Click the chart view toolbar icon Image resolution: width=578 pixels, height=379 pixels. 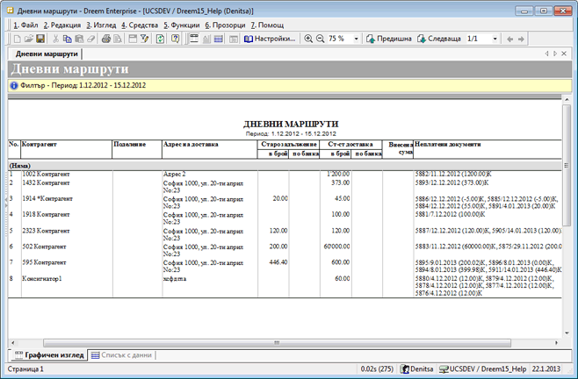pyautogui.click(x=206, y=39)
